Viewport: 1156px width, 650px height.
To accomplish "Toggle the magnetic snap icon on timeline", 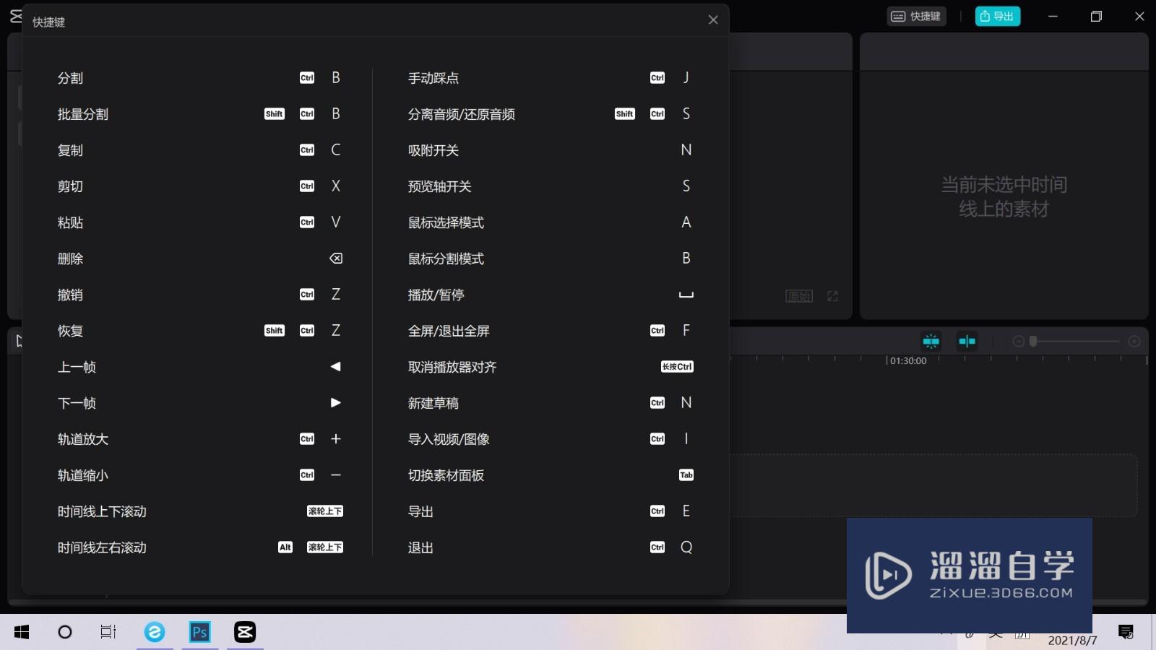I will [931, 341].
